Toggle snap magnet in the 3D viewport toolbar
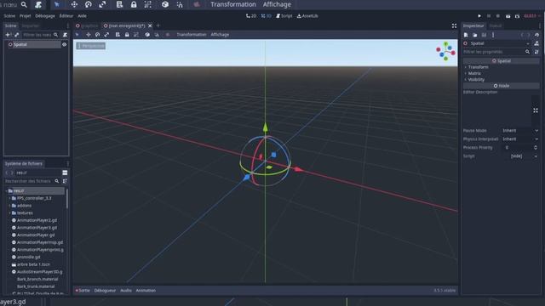The image size is (545, 306). click(x=157, y=35)
